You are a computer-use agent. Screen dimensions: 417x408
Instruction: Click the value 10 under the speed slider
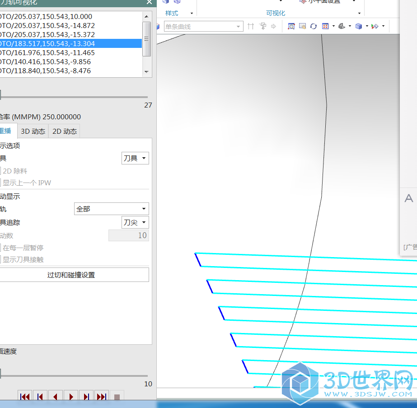(x=148, y=384)
